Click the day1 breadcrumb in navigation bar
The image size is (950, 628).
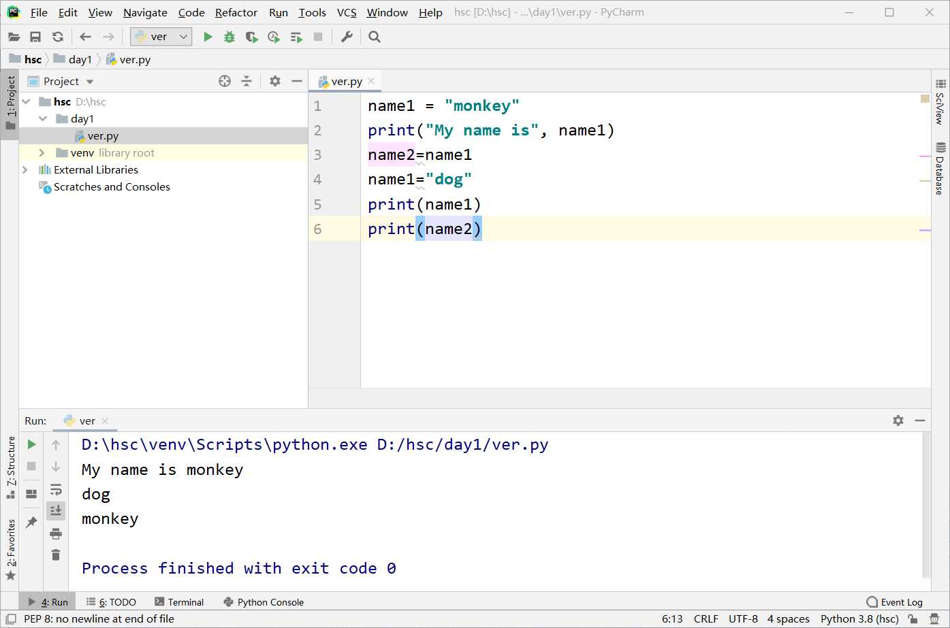[x=73, y=59]
